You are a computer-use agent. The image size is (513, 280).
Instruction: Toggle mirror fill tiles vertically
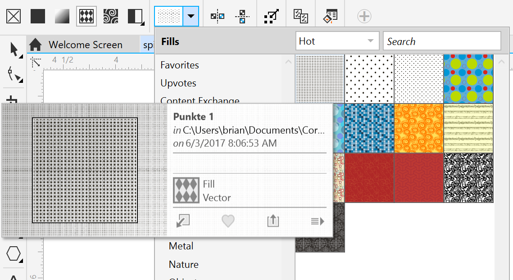tap(242, 16)
